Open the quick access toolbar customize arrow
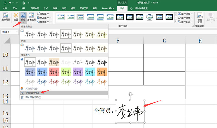 29,3
